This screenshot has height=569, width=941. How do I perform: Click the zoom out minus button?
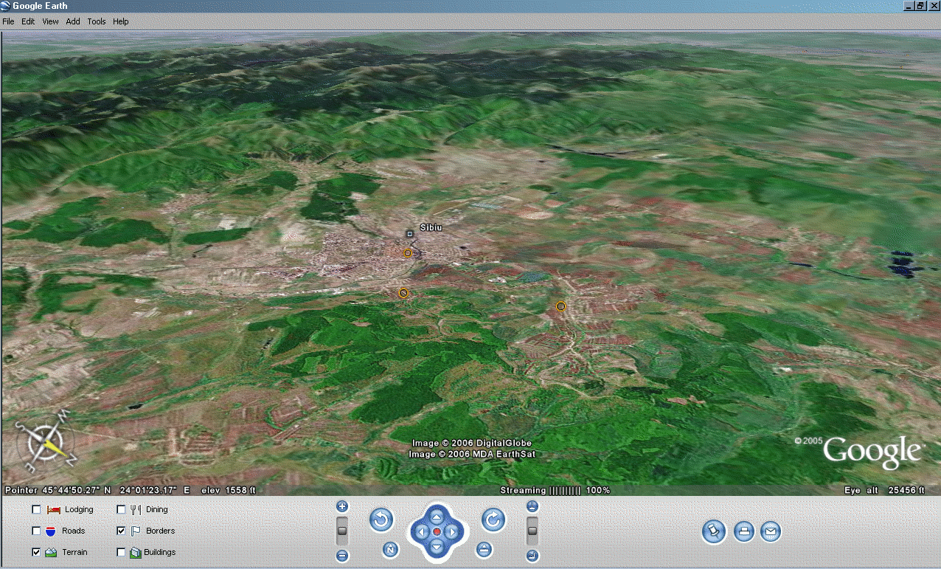342,556
